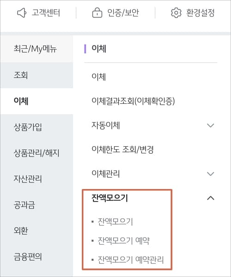Screen dimensions: 231x277
Task: Open 금융편의 sidebar item
Action: (36, 257)
